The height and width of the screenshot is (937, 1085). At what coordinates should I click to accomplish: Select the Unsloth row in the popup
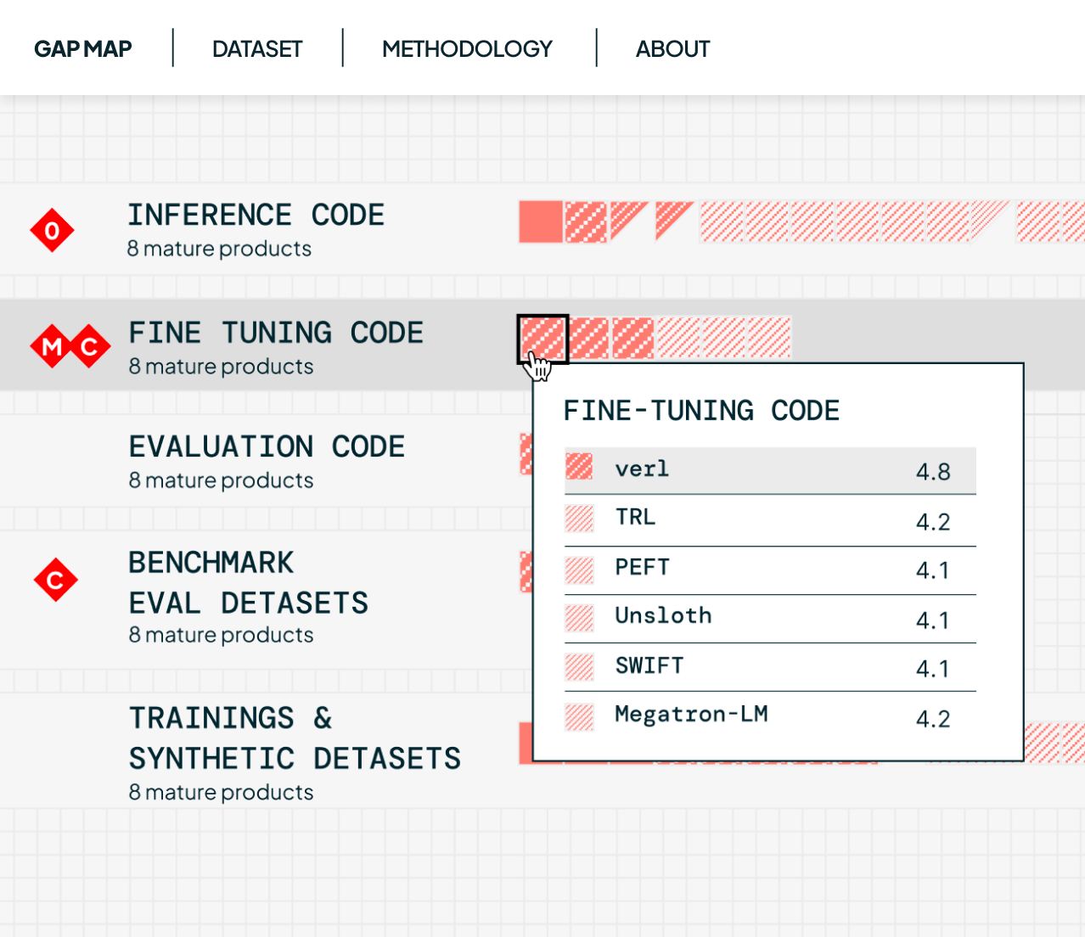click(x=770, y=619)
